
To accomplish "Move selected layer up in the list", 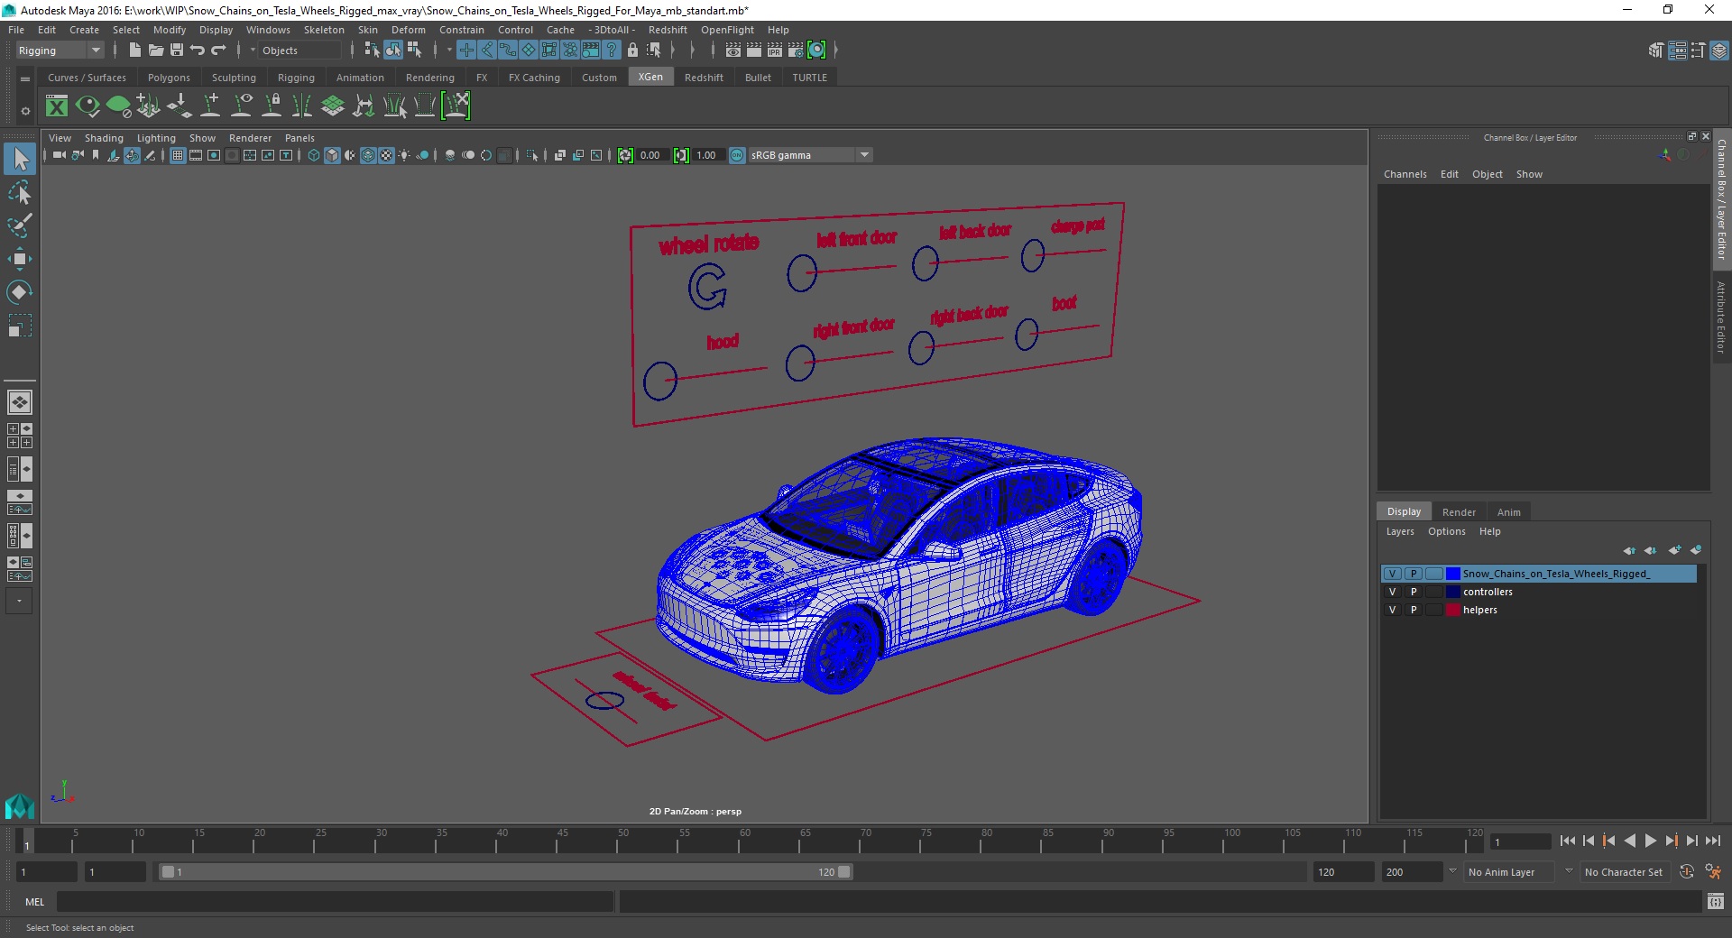I will coord(1629,550).
